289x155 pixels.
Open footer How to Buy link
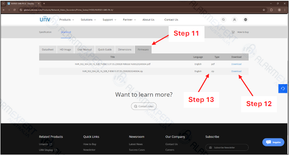click(90, 144)
